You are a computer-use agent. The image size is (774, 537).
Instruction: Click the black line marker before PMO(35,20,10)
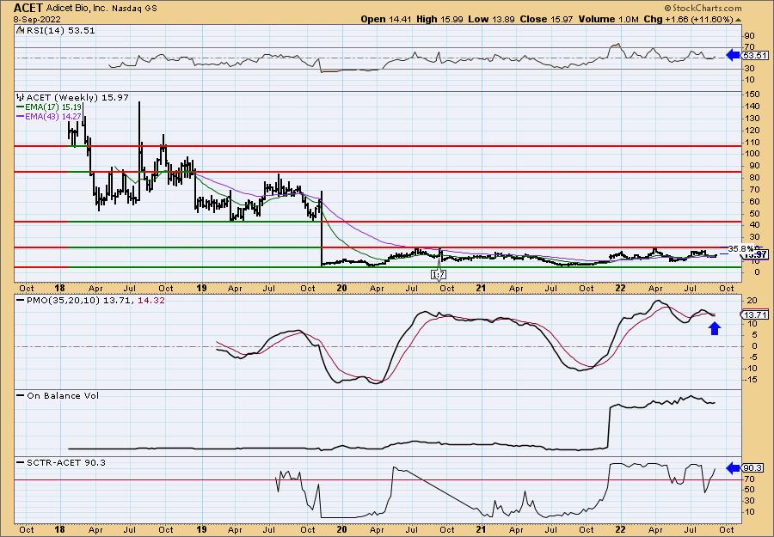tap(21, 300)
